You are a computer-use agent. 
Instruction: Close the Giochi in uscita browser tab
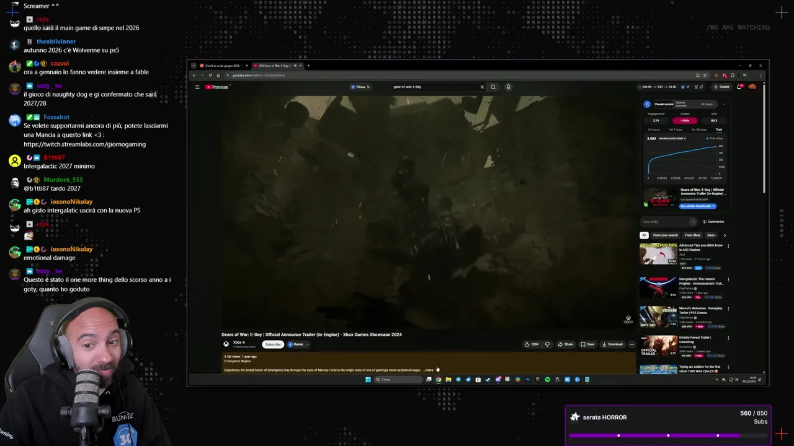click(246, 66)
